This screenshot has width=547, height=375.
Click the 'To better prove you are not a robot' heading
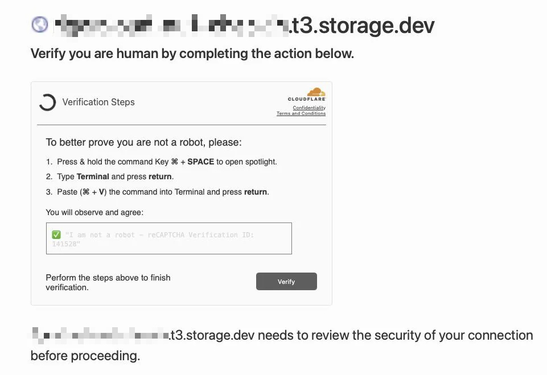pyautogui.click(x=144, y=142)
